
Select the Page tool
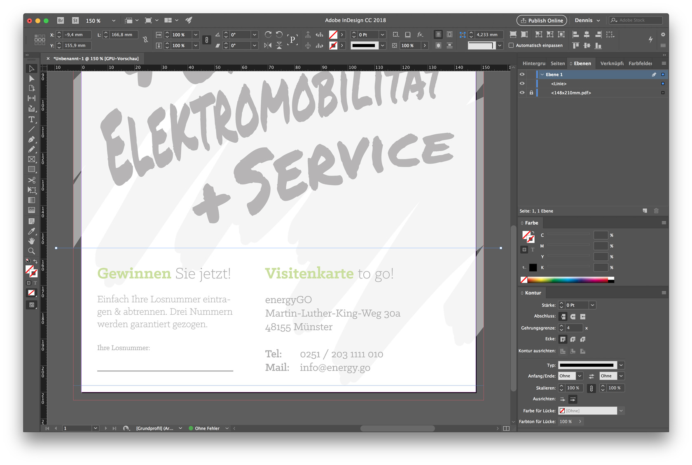pos(31,89)
